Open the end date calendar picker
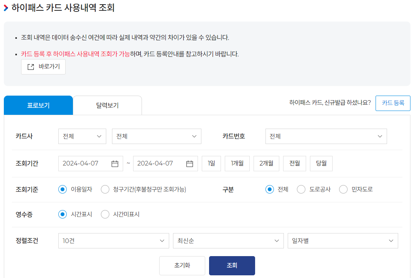Viewport: 412px width, 278px height. click(189, 163)
